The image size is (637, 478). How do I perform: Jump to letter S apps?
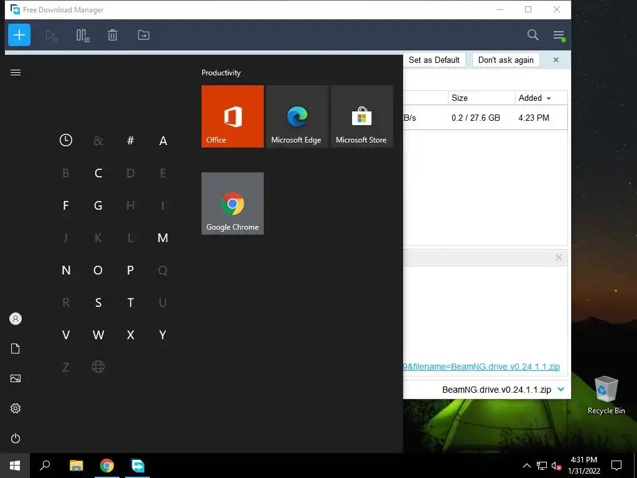click(x=98, y=302)
